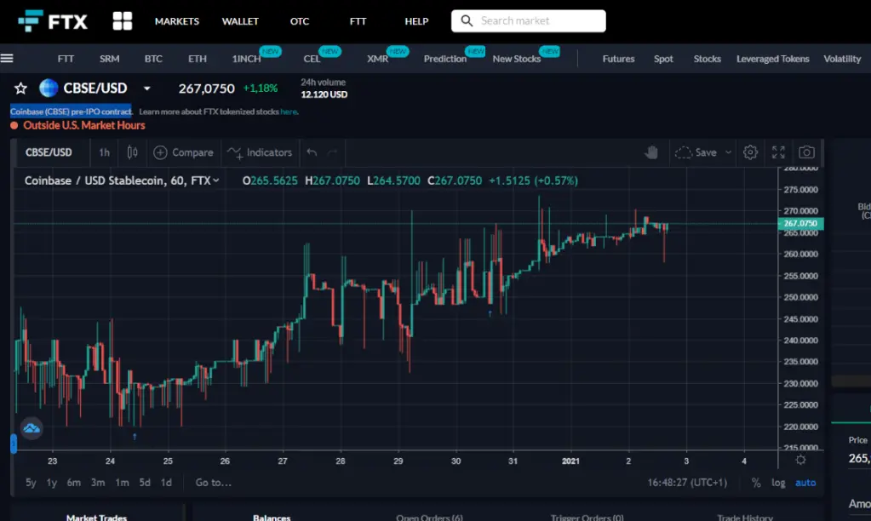Click the 267.0750 current price axis label
The width and height of the screenshot is (871, 521).
pyautogui.click(x=800, y=223)
